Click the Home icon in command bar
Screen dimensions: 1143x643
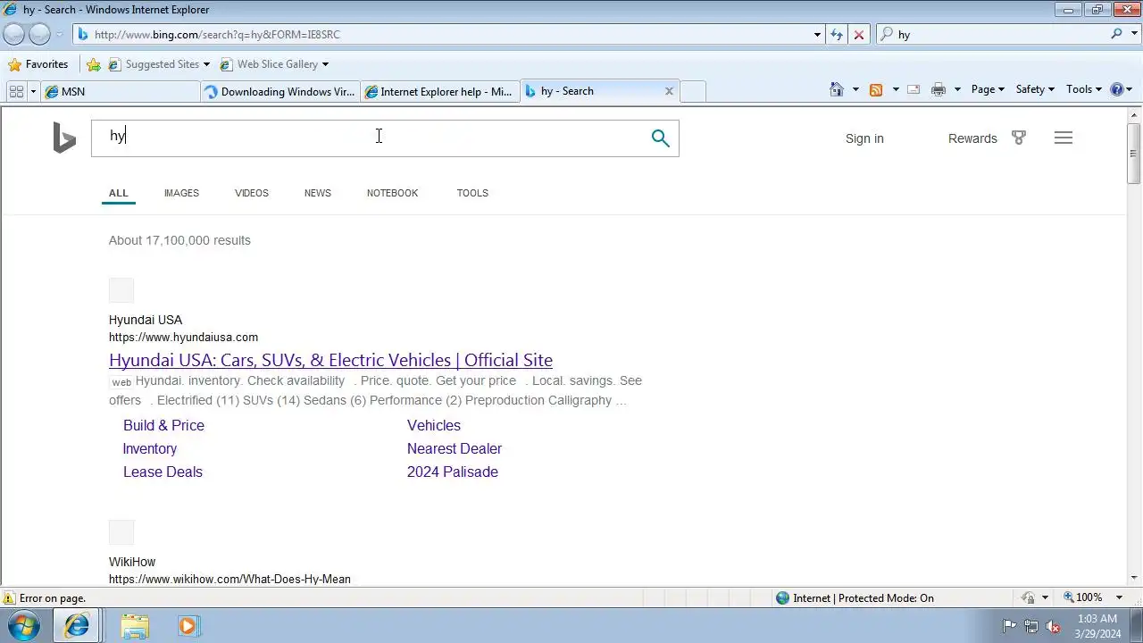point(837,89)
